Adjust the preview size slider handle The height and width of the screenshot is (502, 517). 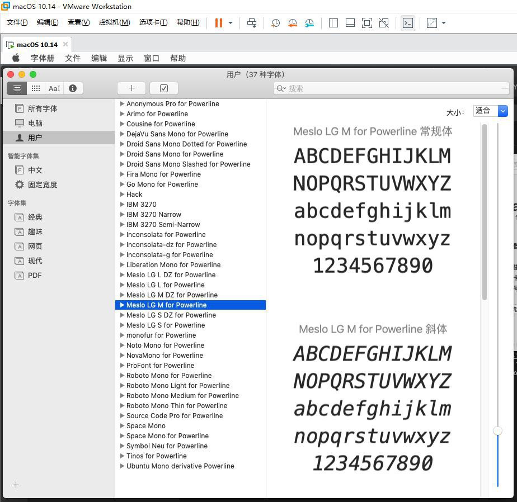[497, 431]
